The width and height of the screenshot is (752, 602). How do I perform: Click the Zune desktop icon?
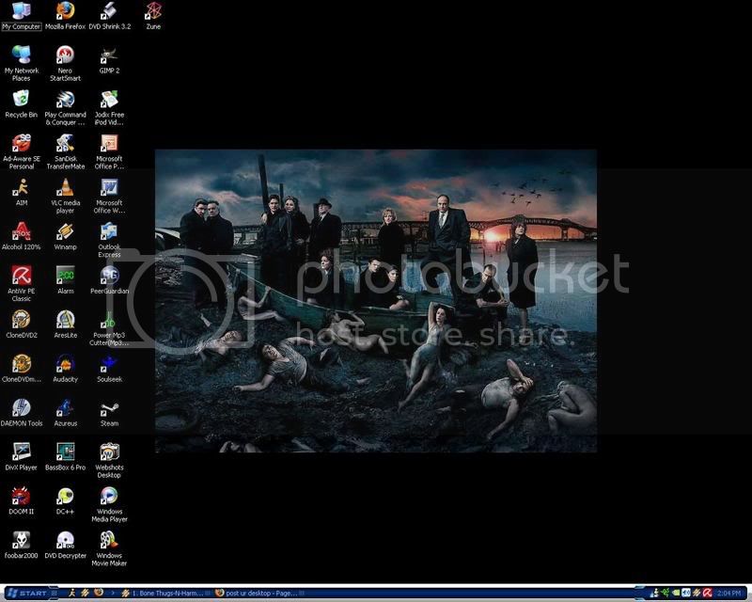[153, 16]
